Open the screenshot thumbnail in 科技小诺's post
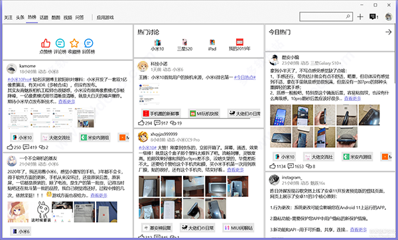The image size is (398, 240). (x=149, y=94)
